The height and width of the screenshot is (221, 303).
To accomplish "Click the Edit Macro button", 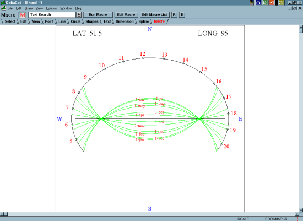I will (126, 15).
